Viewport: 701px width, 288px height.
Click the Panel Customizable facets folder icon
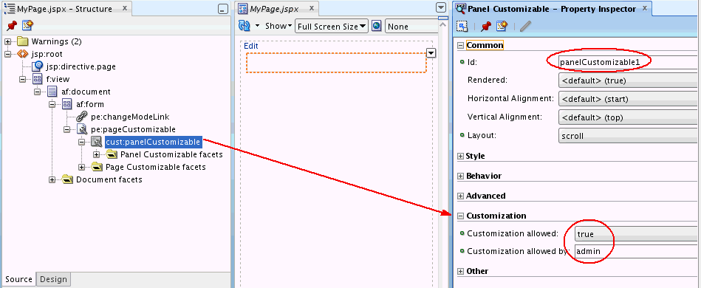[112, 154]
